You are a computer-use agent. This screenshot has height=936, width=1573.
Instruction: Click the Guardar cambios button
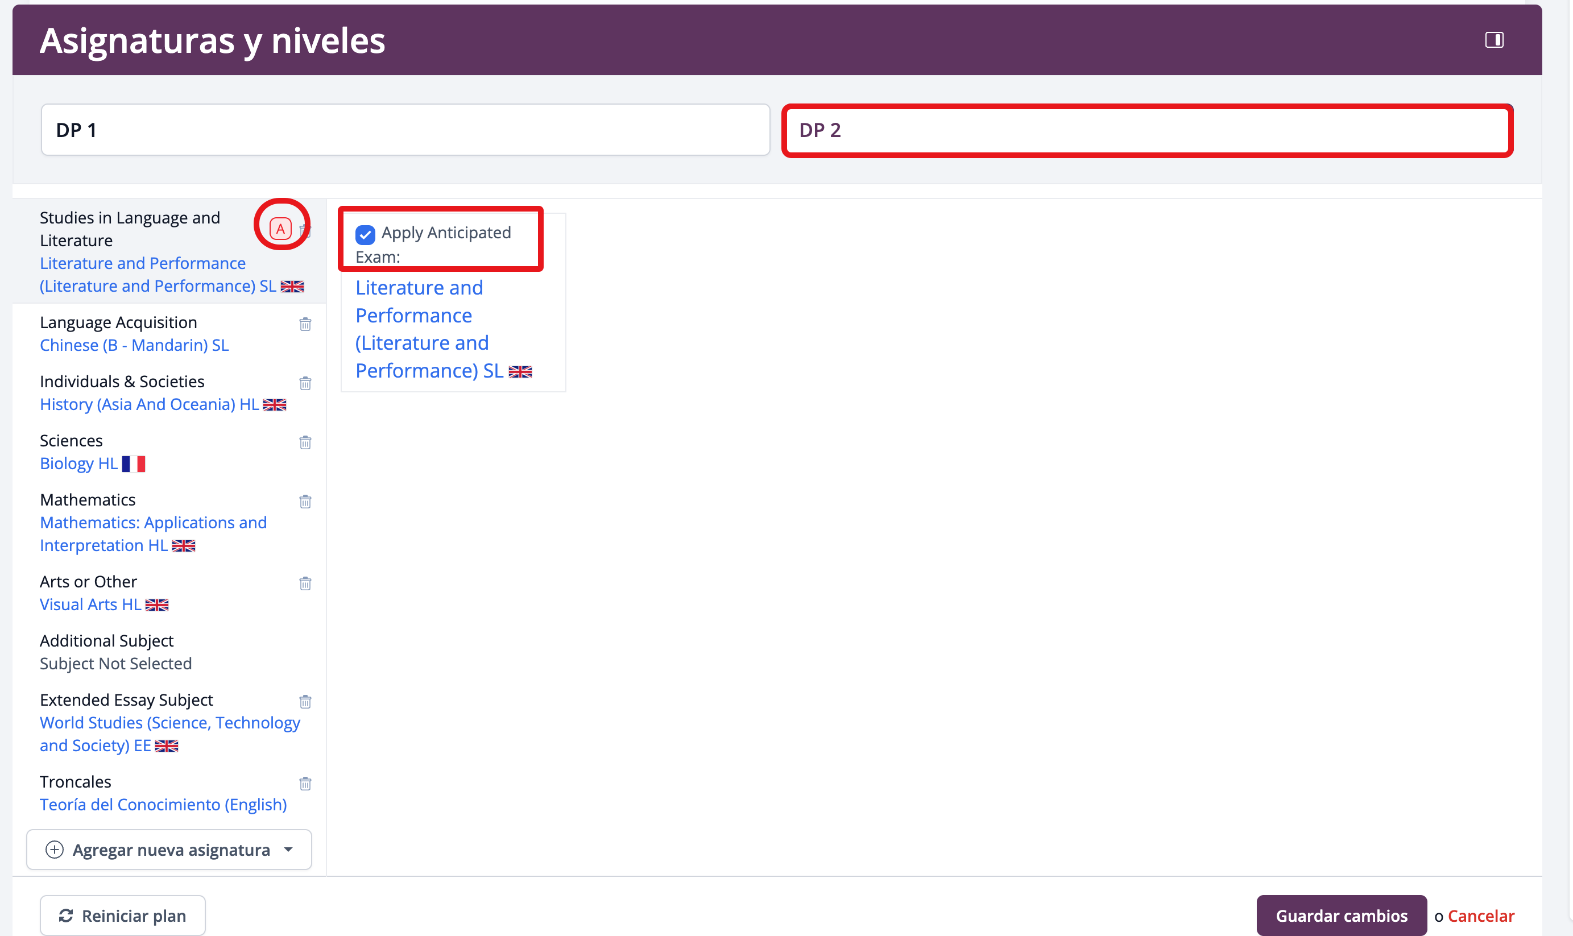(x=1341, y=915)
